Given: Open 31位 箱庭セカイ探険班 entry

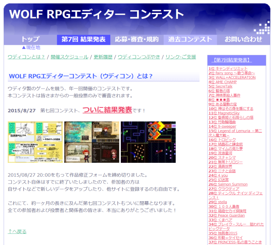Looking at the screenshot, I should (x=227, y=211).
